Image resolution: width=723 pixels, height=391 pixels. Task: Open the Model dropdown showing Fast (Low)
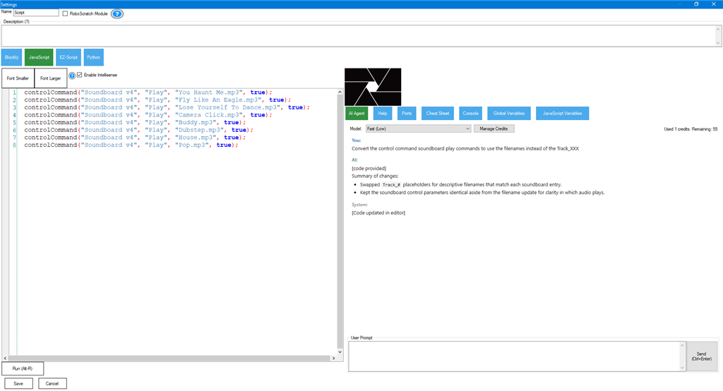point(418,128)
